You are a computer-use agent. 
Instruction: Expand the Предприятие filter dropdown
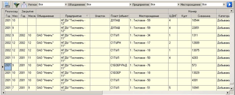pos(178,5)
